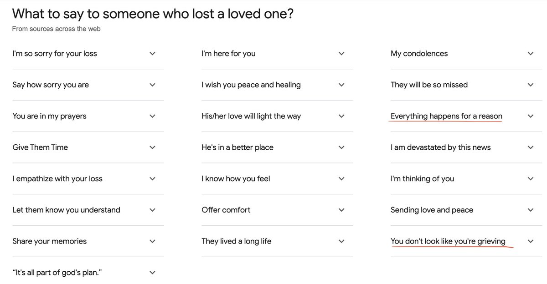The height and width of the screenshot is (284, 547).
Task: Open the "My condolences" dropdown arrow
Action: pos(531,54)
